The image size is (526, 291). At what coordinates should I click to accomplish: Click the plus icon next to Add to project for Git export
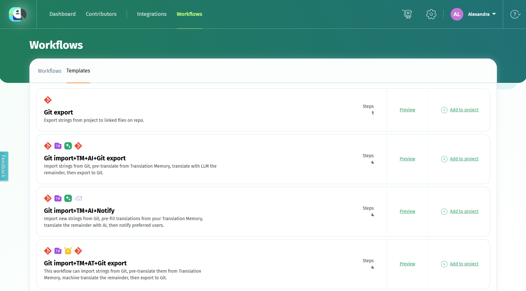(x=444, y=110)
